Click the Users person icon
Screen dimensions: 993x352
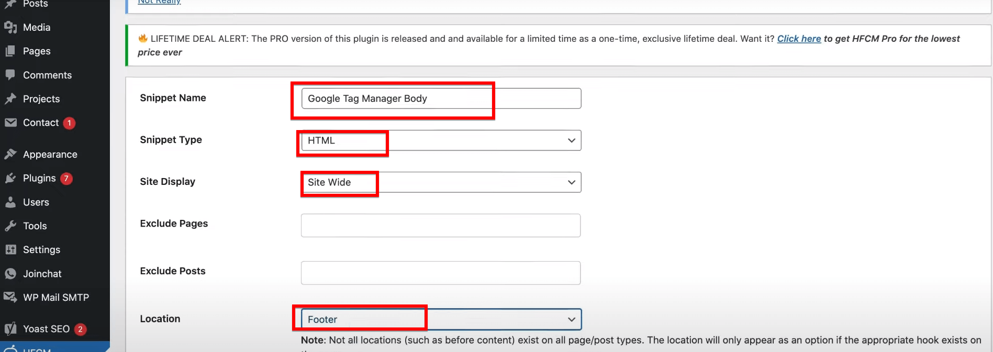coord(10,202)
